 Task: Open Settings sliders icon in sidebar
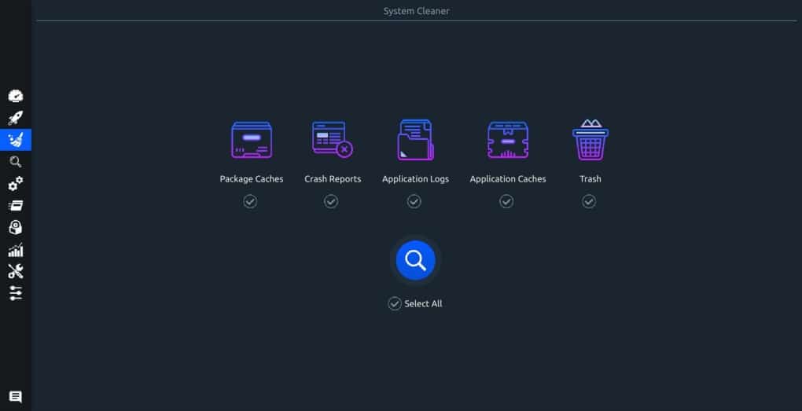(16, 293)
